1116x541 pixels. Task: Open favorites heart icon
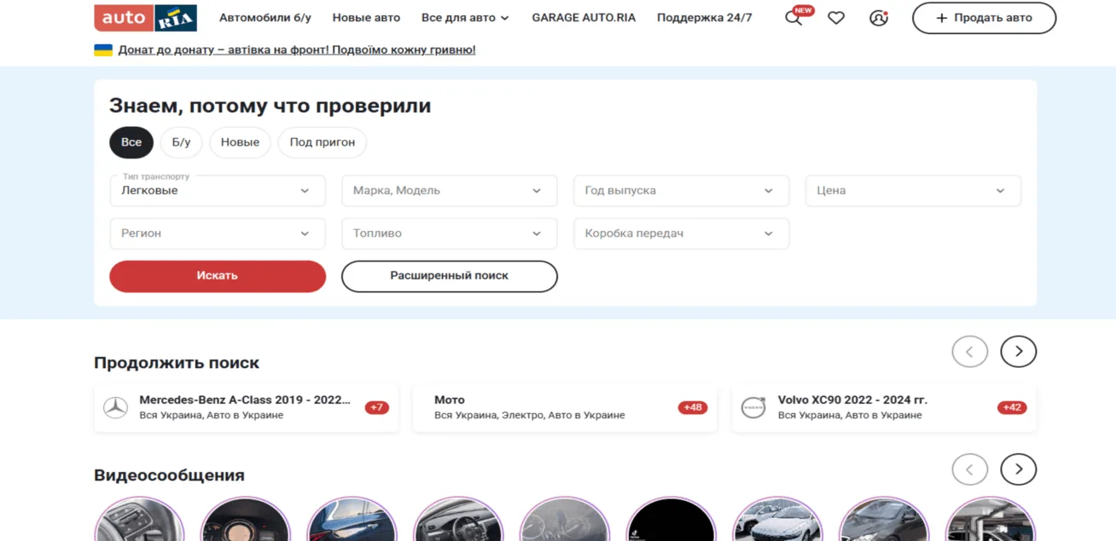[x=836, y=18]
